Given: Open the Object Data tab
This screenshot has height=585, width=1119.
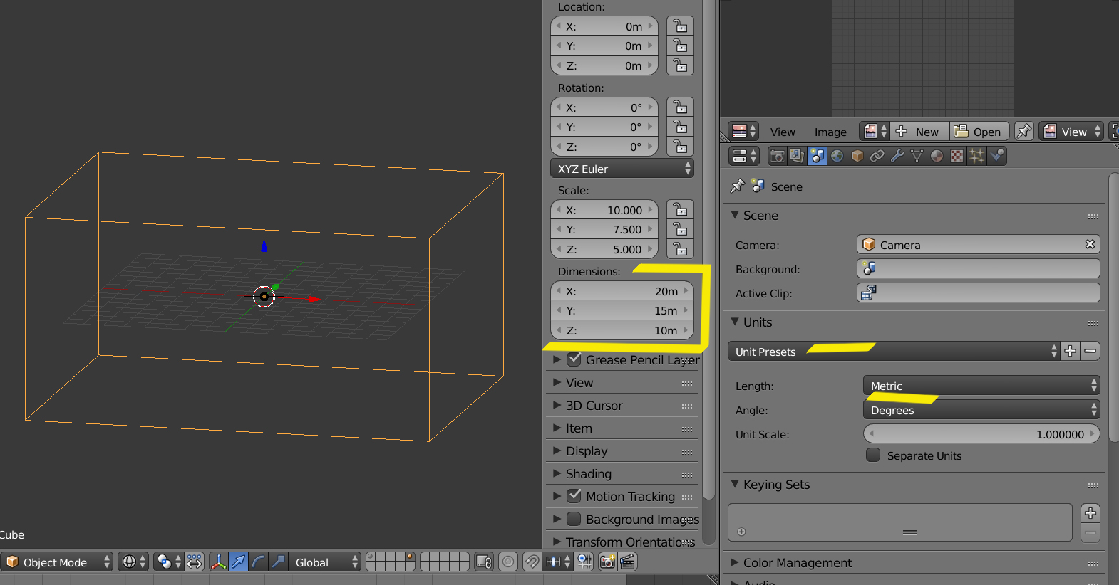Looking at the screenshot, I should coord(917,156).
